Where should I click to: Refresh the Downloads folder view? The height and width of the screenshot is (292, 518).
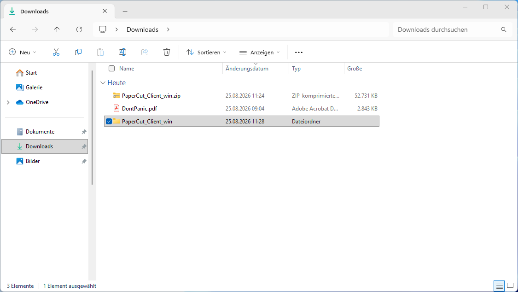[x=79, y=29]
